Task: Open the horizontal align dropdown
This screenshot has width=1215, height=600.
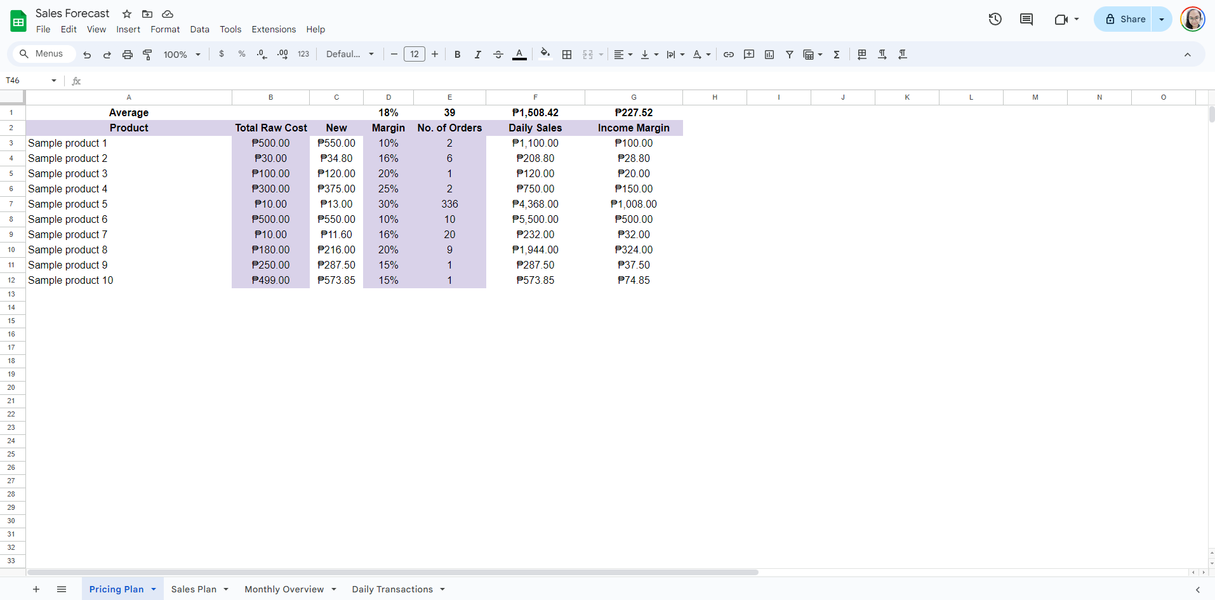Action: pyautogui.click(x=623, y=55)
